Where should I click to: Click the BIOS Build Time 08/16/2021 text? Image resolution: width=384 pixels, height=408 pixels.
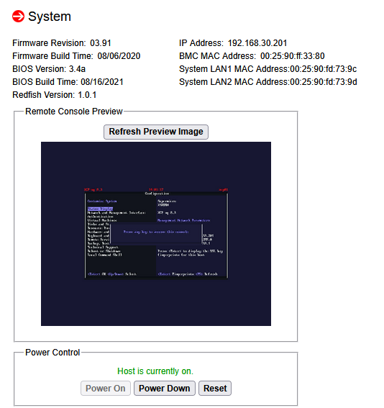(68, 82)
